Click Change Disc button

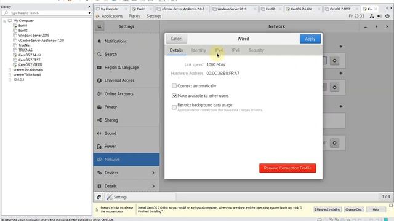353,209
